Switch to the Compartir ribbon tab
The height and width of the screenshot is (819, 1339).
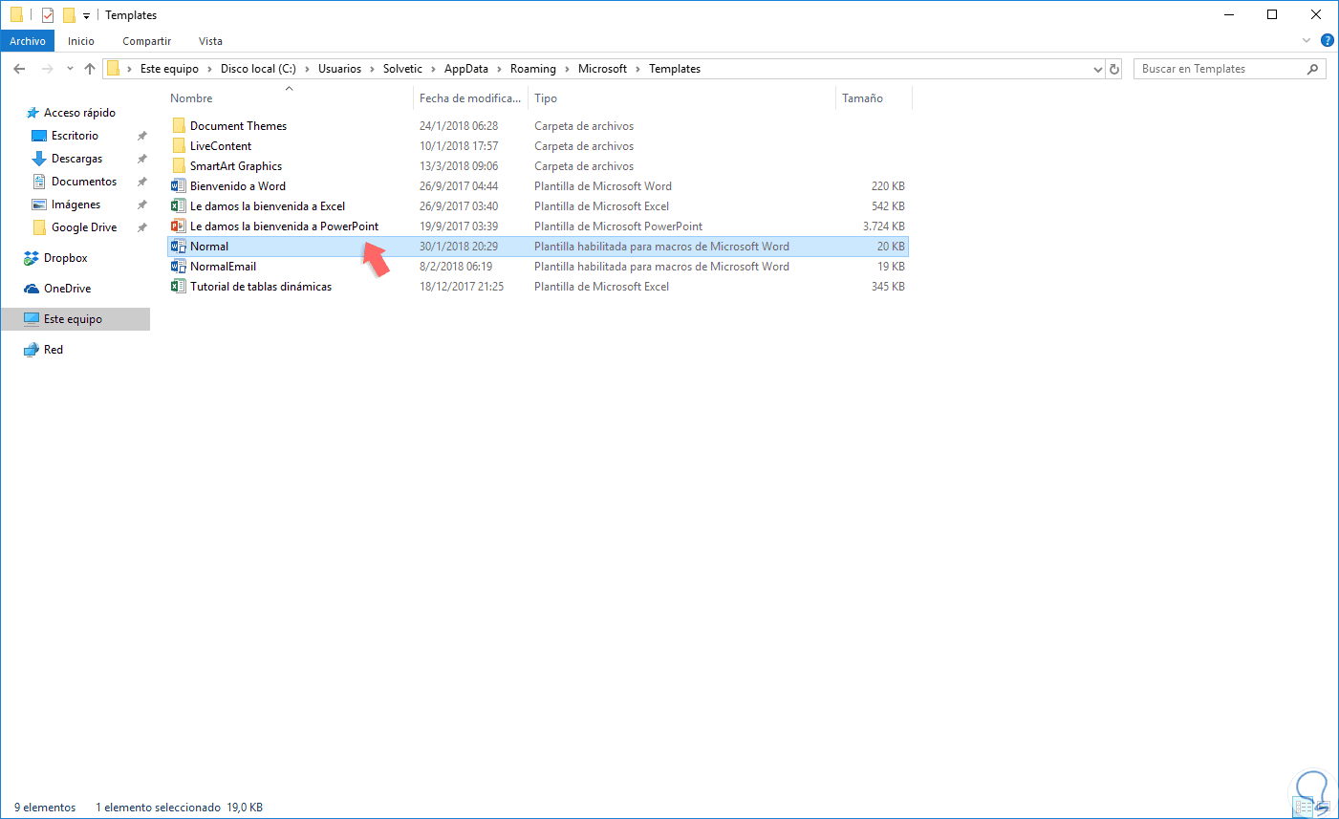click(x=146, y=41)
